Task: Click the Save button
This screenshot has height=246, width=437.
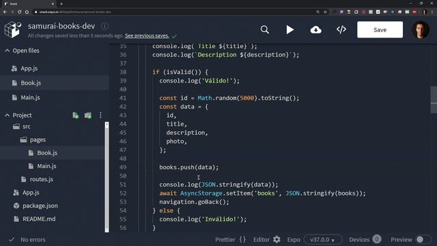Action: click(x=380, y=29)
